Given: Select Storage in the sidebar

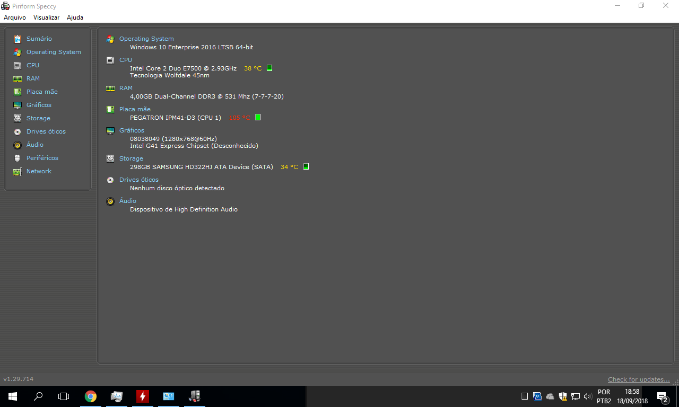Looking at the screenshot, I should click(38, 118).
